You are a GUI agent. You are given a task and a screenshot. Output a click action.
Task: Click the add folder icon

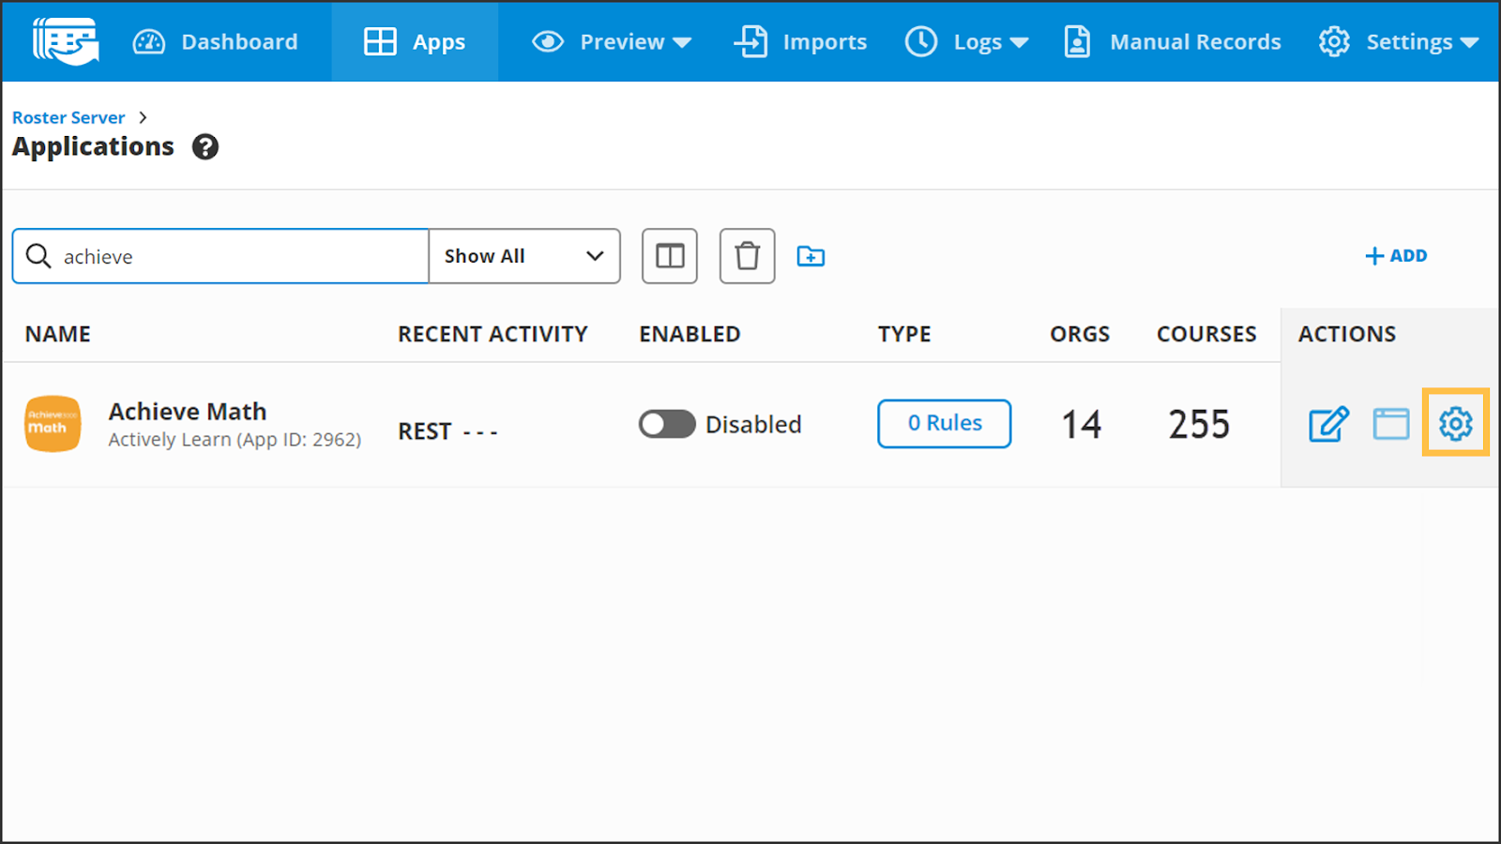811,256
